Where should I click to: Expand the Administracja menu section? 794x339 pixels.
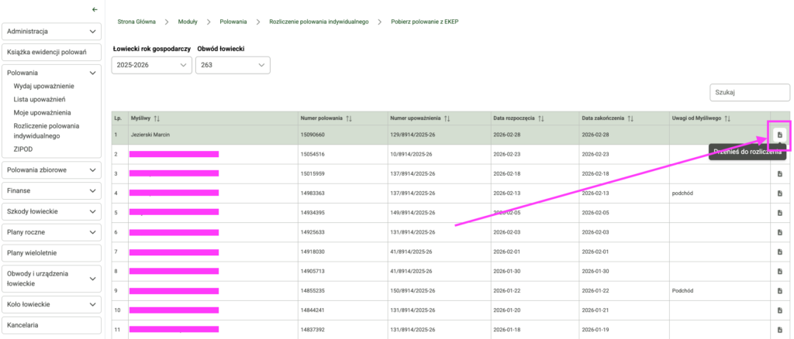pyautogui.click(x=52, y=32)
